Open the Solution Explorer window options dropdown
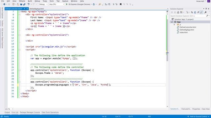 (204, 9)
